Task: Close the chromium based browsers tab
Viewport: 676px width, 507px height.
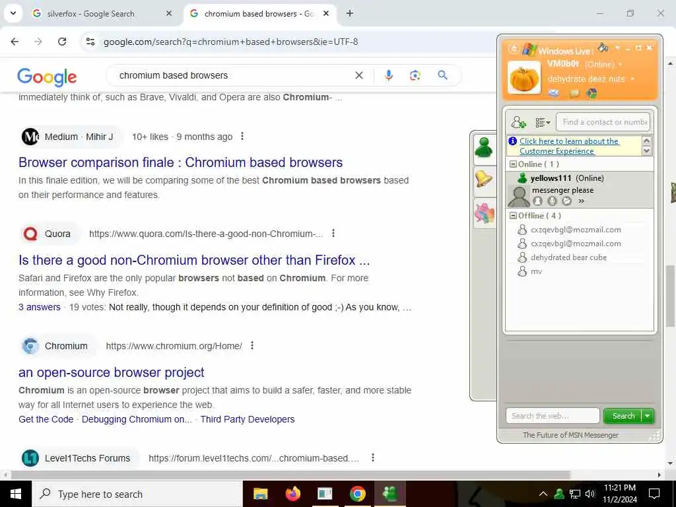Action: pyautogui.click(x=326, y=14)
